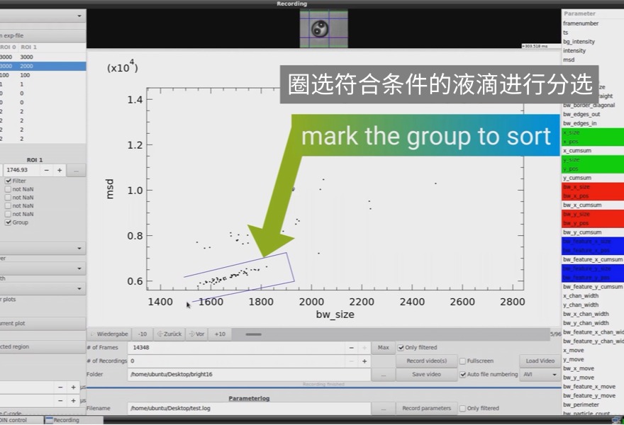Click the Record video(s) button
624x425 pixels.
(x=426, y=361)
